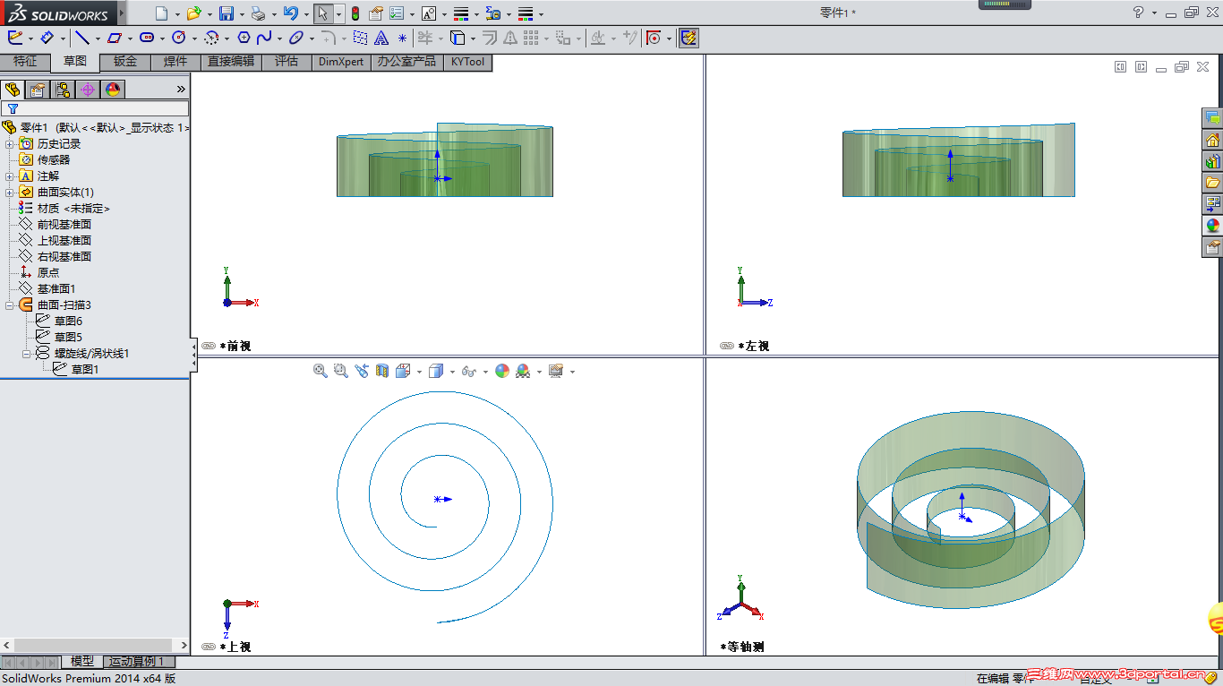Open the 焊件 tab

click(x=175, y=62)
